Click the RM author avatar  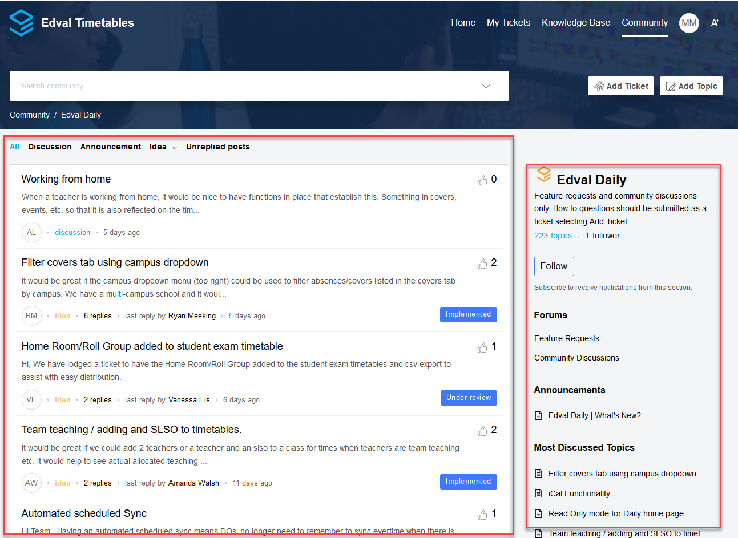coord(31,315)
